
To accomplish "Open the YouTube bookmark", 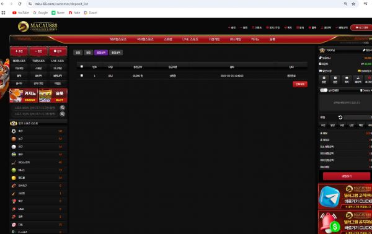I will tap(20, 12).
